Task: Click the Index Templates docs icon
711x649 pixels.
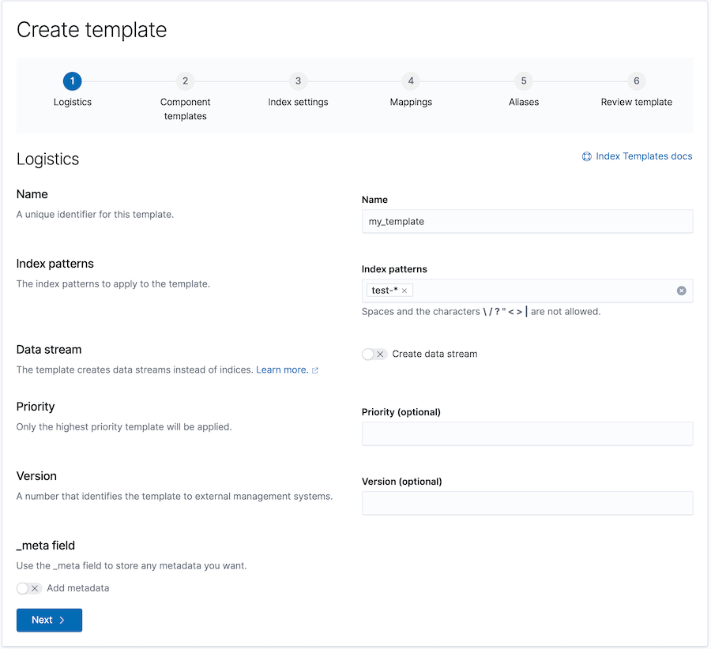Action: coord(586,156)
